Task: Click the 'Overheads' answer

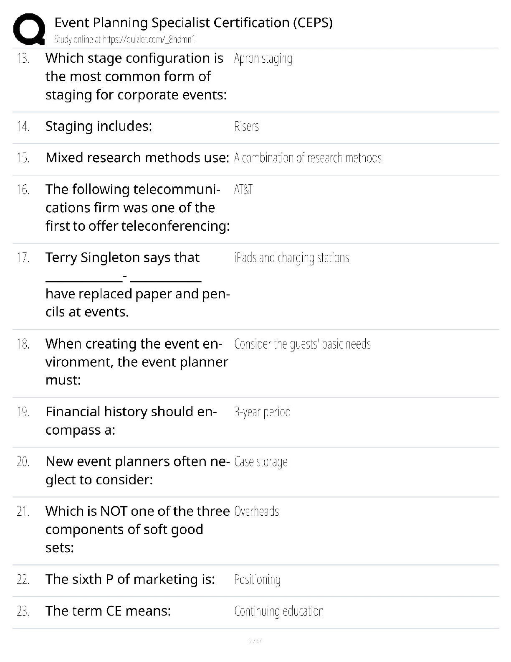Action: point(256,512)
